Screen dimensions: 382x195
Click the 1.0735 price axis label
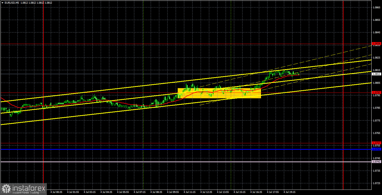[x=377, y=171]
